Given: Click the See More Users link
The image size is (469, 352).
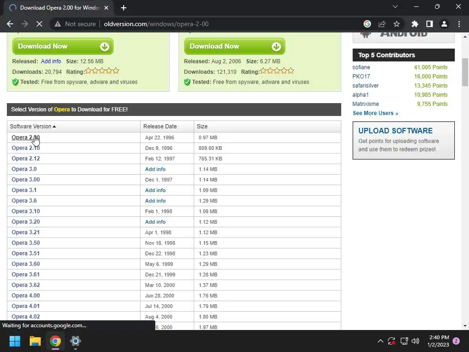Looking at the screenshot, I should point(376,113).
